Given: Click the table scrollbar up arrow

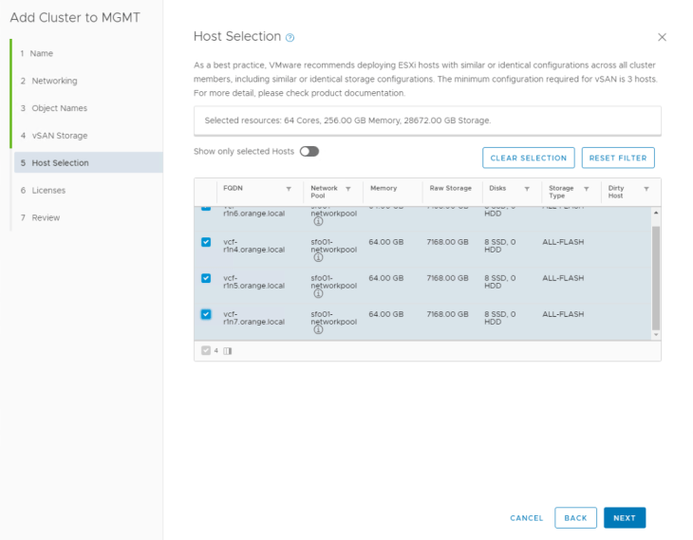Looking at the screenshot, I should tap(656, 213).
